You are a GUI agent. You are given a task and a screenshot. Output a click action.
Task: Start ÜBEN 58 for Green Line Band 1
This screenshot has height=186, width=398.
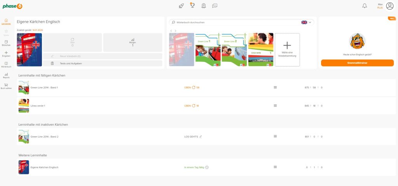tap(192, 87)
